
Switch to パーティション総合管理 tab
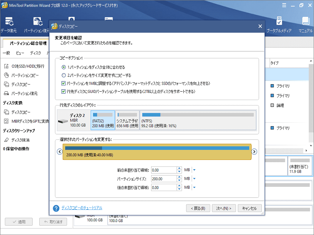(x=28, y=43)
